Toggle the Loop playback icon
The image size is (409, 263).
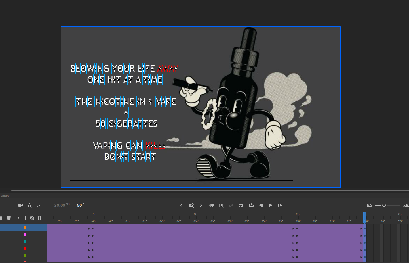pyautogui.click(x=251, y=205)
